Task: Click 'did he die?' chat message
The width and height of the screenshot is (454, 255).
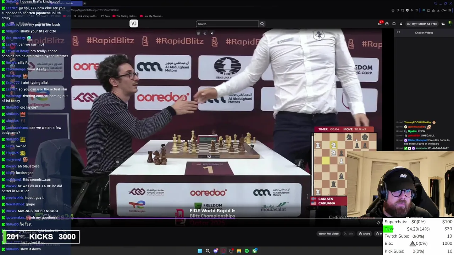Action: click(x=29, y=107)
